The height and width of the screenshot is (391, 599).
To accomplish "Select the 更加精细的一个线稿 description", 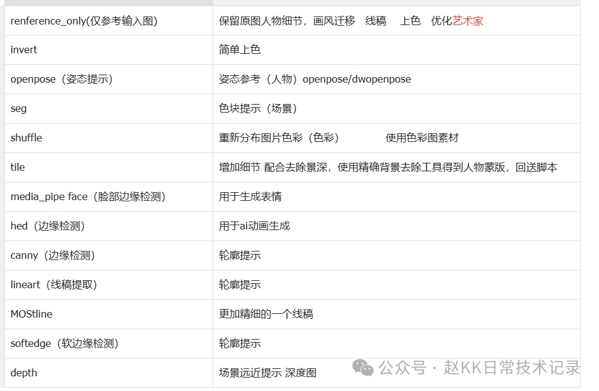I will (x=265, y=314).
